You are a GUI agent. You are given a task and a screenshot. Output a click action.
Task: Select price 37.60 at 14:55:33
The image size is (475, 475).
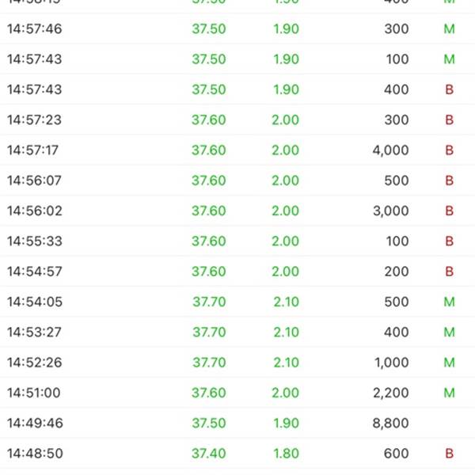pyautogui.click(x=209, y=241)
